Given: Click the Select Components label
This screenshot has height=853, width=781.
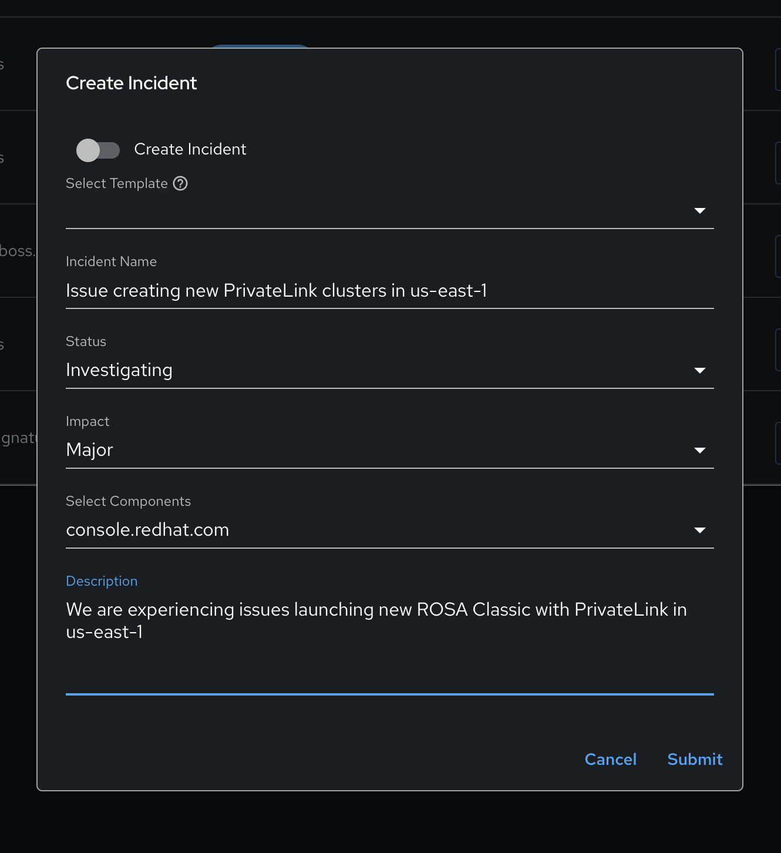Looking at the screenshot, I should tap(128, 501).
